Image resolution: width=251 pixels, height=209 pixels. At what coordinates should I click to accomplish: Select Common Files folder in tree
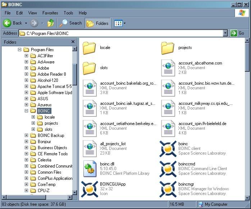(x=50, y=172)
